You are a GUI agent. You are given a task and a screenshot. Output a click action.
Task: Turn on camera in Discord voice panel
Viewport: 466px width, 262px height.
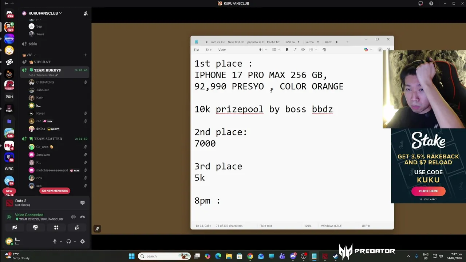pos(15,227)
